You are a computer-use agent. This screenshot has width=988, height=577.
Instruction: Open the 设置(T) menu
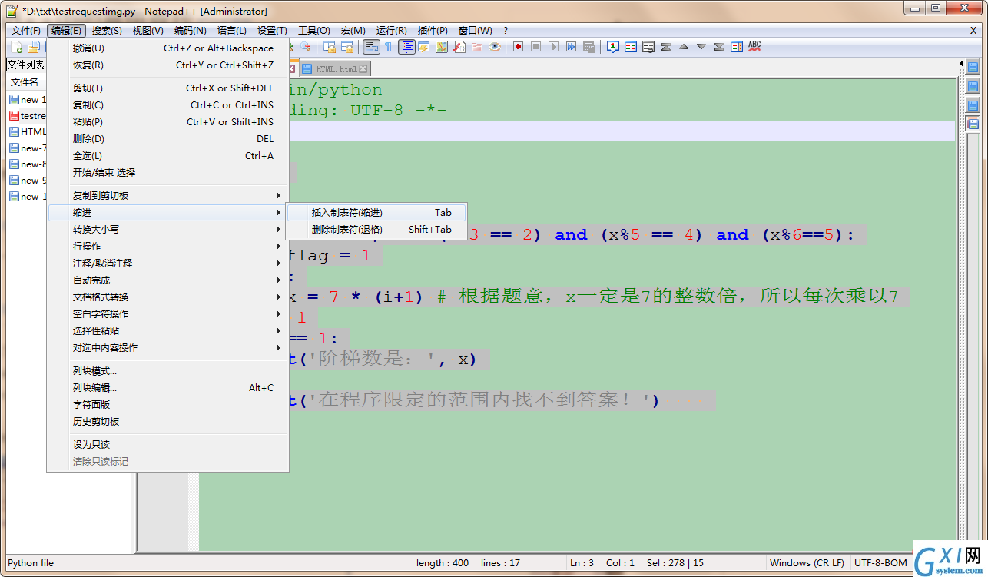tap(273, 31)
